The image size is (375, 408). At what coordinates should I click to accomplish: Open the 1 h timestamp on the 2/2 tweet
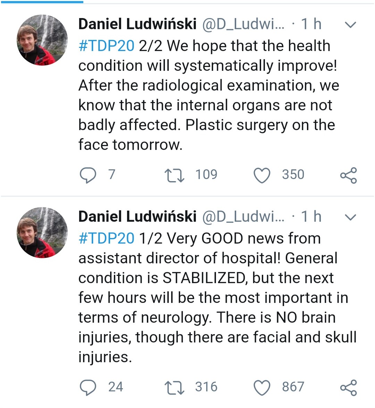pyautogui.click(x=311, y=24)
